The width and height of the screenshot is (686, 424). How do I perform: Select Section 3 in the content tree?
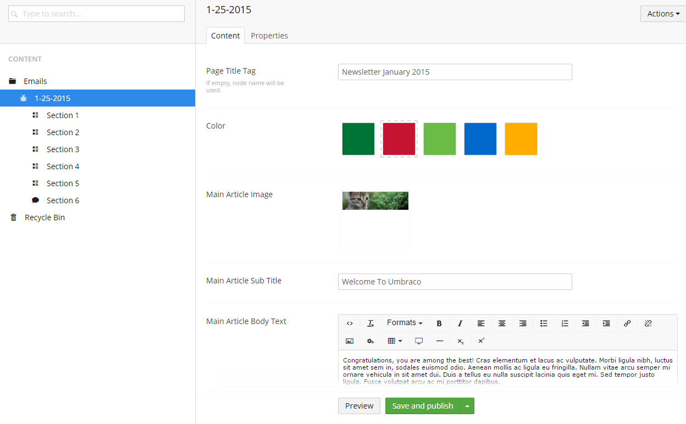click(63, 149)
